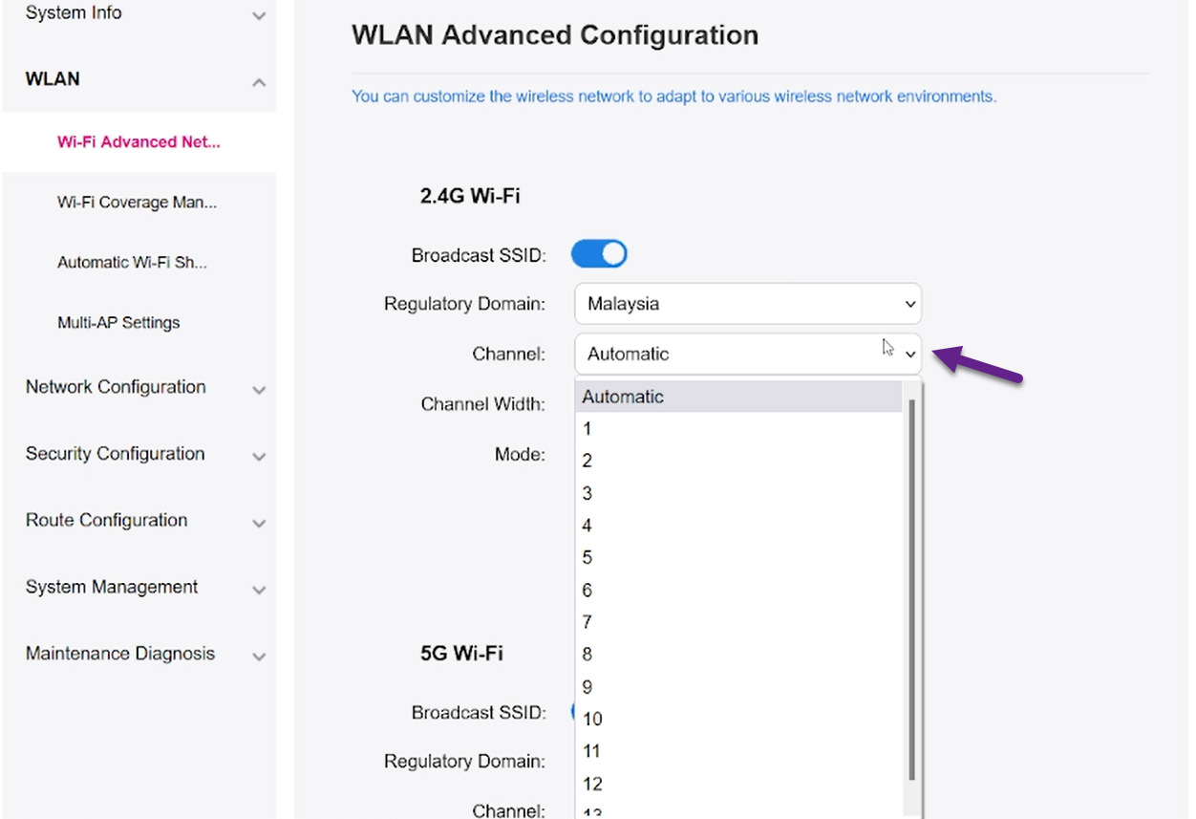Screen dimensions: 1196x819
Task: Expand the Network Configuration chevron
Action: 259,390
